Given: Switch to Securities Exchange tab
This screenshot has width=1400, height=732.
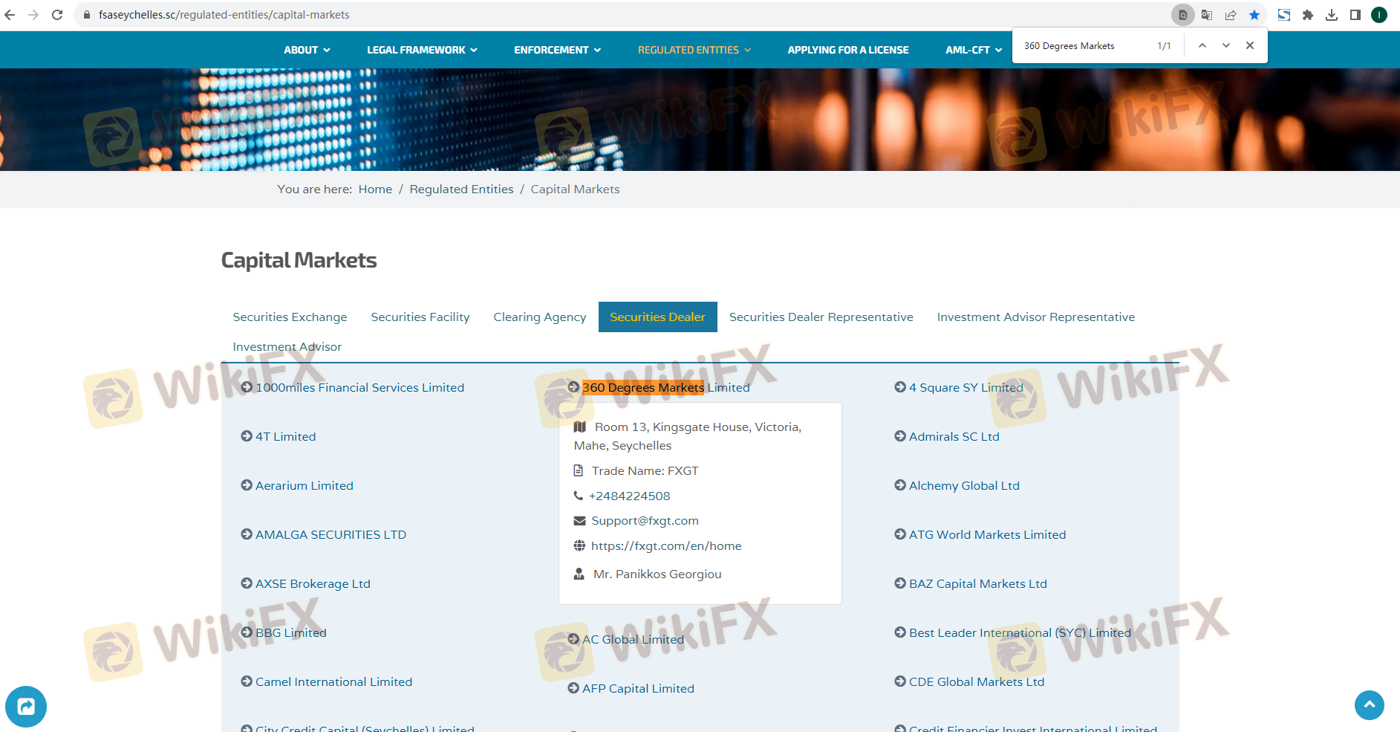Looking at the screenshot, I should pyautogui.click(x=290, y=317).
